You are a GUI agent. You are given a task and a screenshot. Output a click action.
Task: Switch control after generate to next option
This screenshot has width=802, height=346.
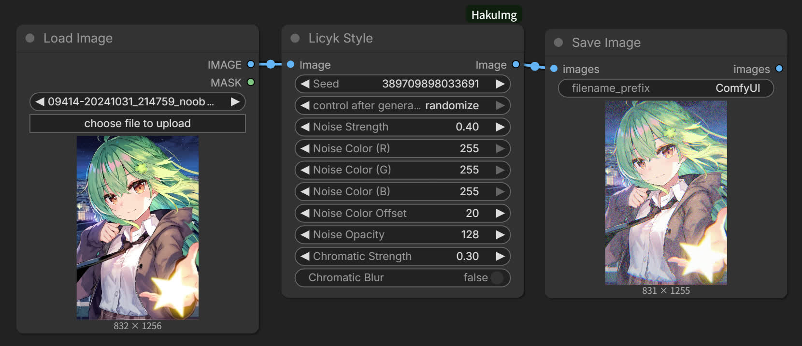pos(500,105)
